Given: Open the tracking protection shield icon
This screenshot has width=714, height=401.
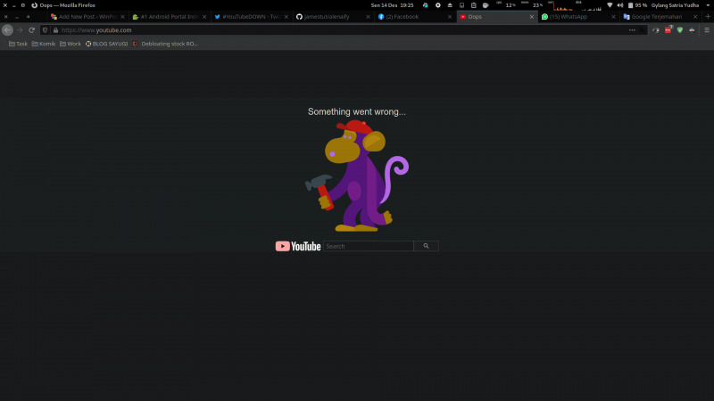Looking at the screenshot, I should [x=46, y=30].
